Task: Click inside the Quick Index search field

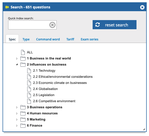Action: pyautogui.click(x=29, y=25)
